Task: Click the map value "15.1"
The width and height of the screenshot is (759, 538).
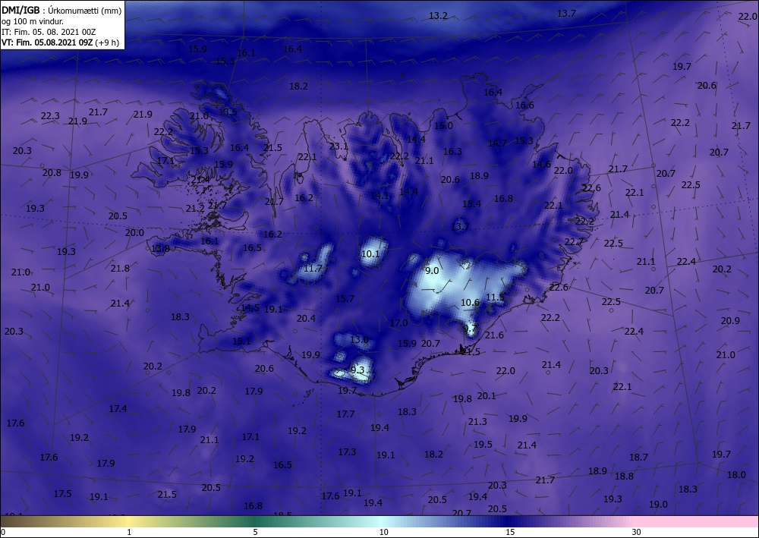Action: click(x=241, y=341)
